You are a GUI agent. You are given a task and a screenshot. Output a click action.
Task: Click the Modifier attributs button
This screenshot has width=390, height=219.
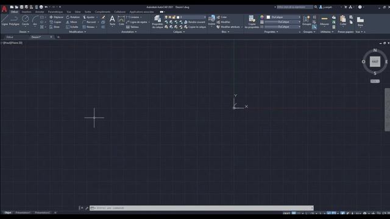(x=228, y=27)
